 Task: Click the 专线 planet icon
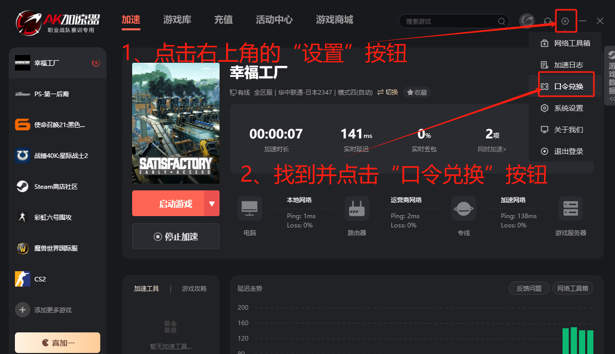click(464, 208)
